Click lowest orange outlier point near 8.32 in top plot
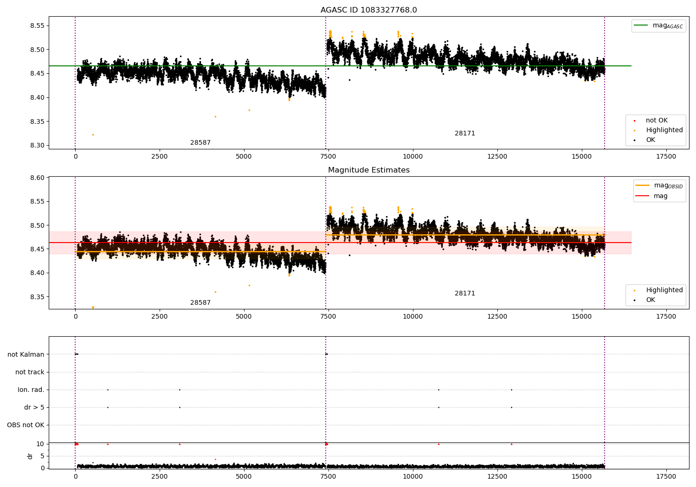Image resolution: width=696 pixels, height=487 pixels. pos(93,135)
